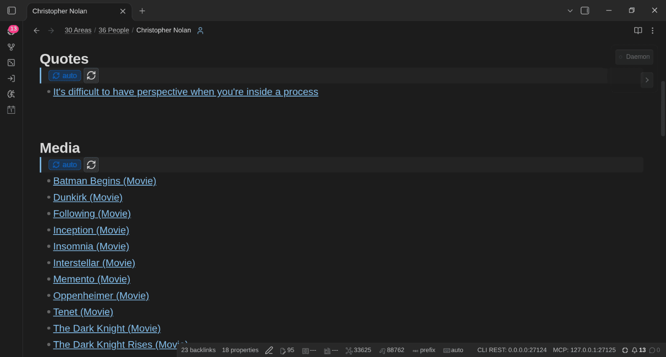Show the 18 properties in status bar
Viewport: 666px width, 357px height.
(x=240, y=350)
